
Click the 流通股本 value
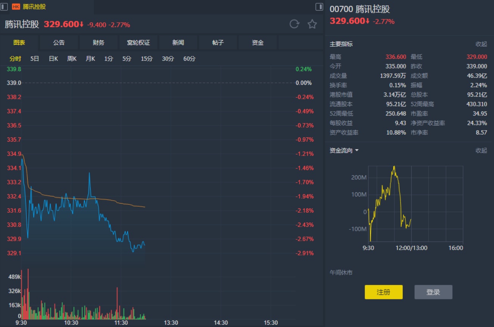coord(396,104)
